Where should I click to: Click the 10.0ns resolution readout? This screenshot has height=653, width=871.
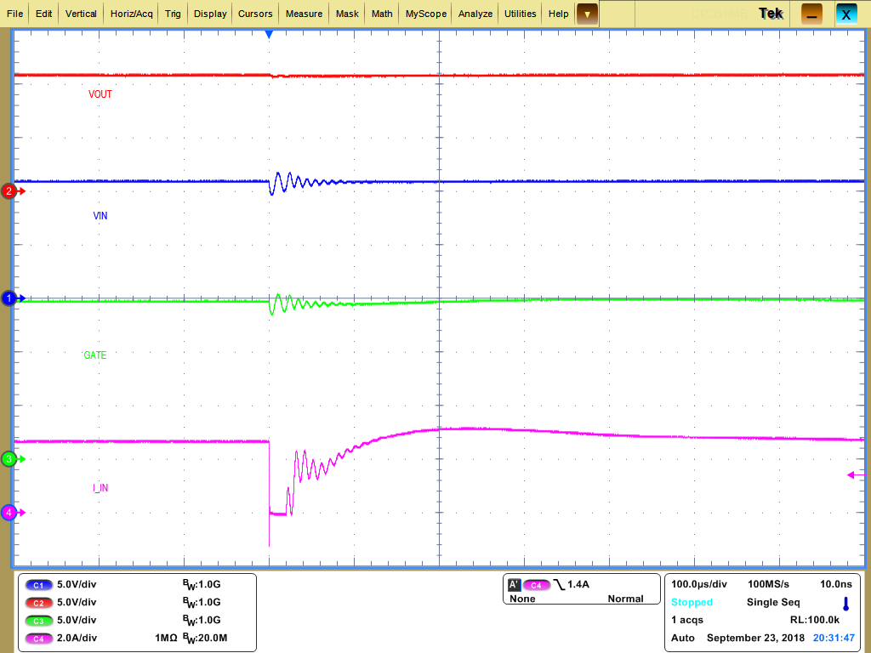pos(836,584)
